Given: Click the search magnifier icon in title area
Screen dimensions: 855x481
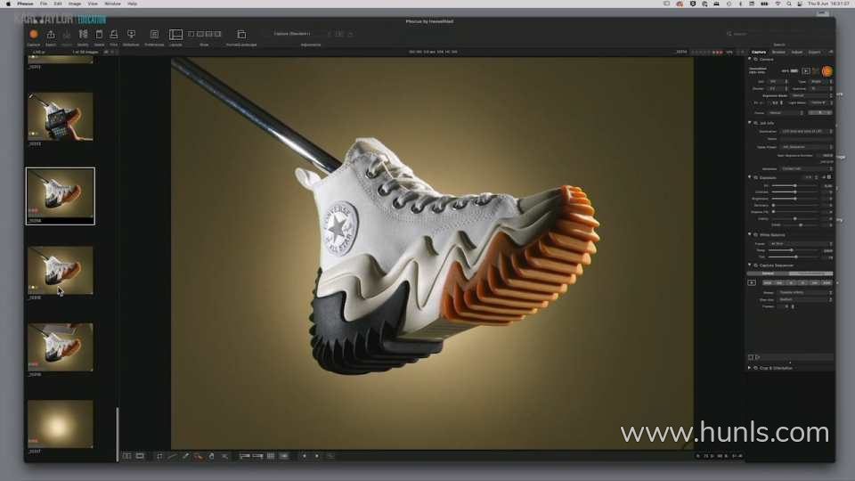Looking at the screenshot, I should click(729, 34).
